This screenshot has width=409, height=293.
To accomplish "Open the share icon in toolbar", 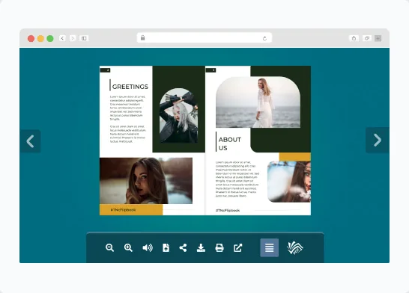I will click(183, 247).
